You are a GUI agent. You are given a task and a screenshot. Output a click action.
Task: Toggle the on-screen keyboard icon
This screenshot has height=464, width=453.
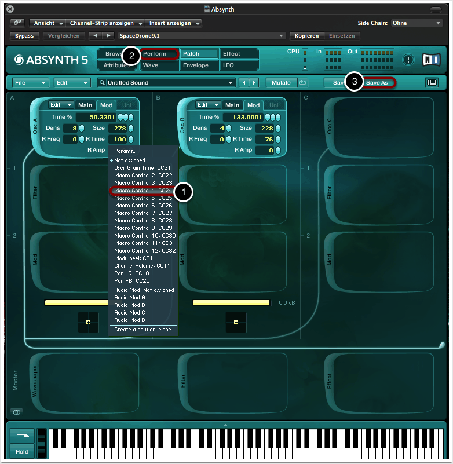[x=432, y=83]
